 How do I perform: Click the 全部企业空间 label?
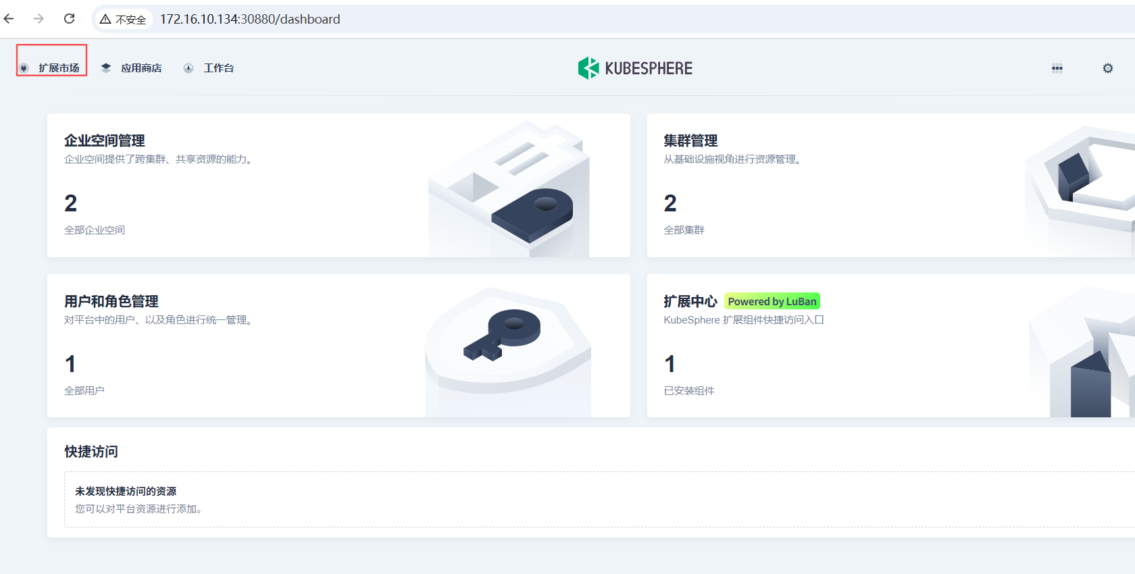tap(95, 230)
